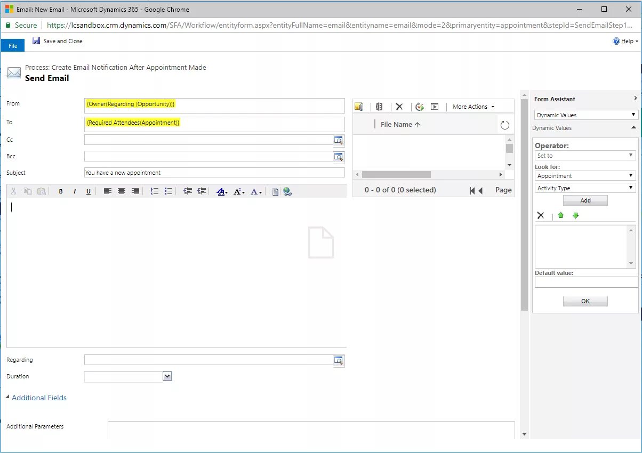The image size is (642, 453).
Task: Click the OK button in Form Assistant
Action: coord(585,301)
